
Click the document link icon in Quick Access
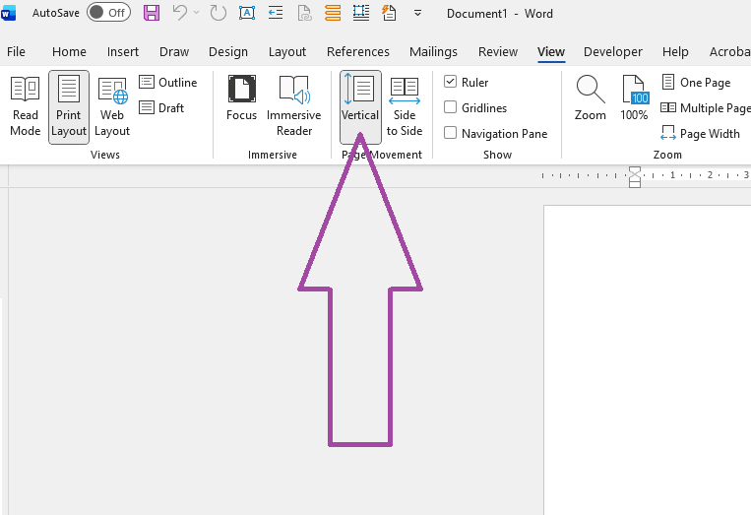pos(304,13)
